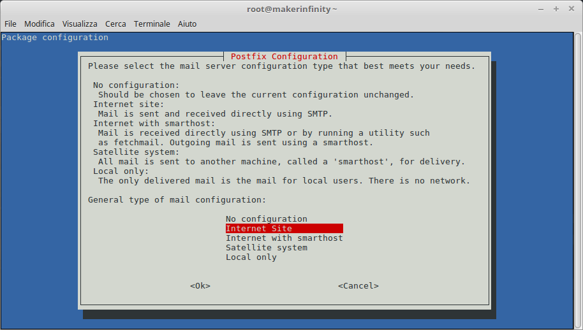This screenshot has width=583, height=330.
Task: Click the <Cancel> button
Action: coord(358,286)
